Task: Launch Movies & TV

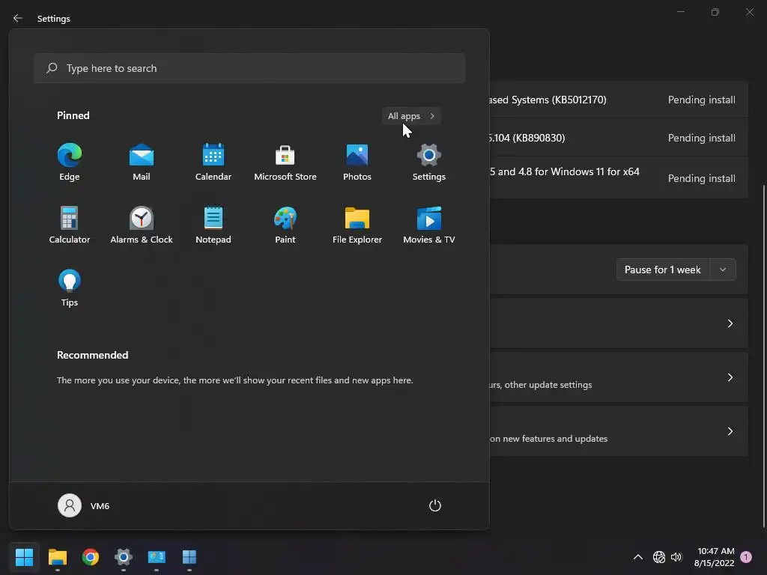Action: click(x=429, y=225)
